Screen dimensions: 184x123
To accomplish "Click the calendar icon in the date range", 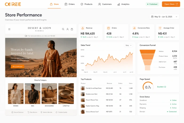I will (152, 17).
